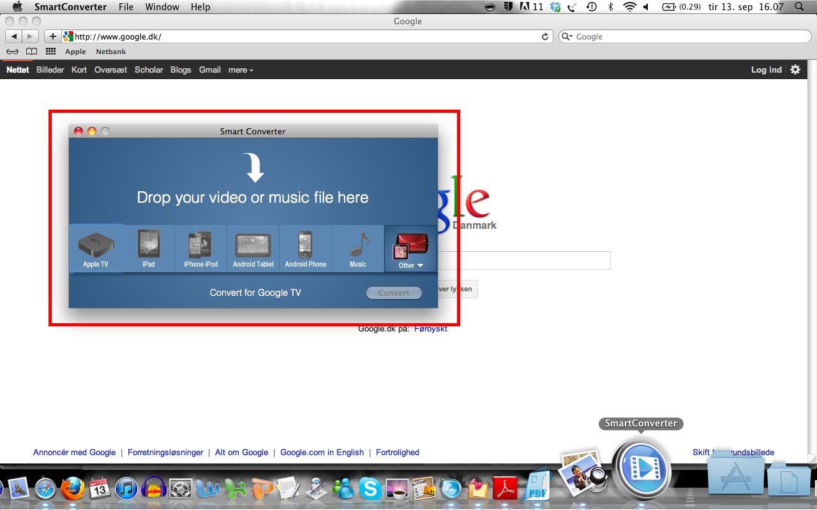The width and height of the screenshot is (817, 510).
Task: Open Adobe Reader from the Dock
Action: click(x=507, y=488)
